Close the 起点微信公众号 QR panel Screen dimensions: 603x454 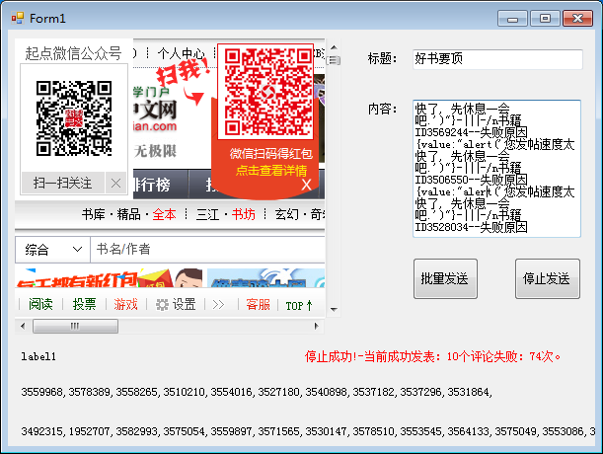115,183
